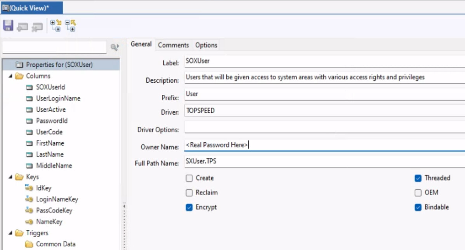Image resolution: width=465 pixels, height=250 pixels.
Task: Click the Save floppy disk icon
Action: point(8,26)
